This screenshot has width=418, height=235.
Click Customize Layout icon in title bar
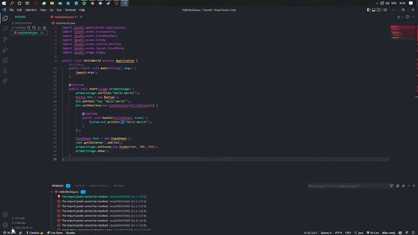point(385,10)
